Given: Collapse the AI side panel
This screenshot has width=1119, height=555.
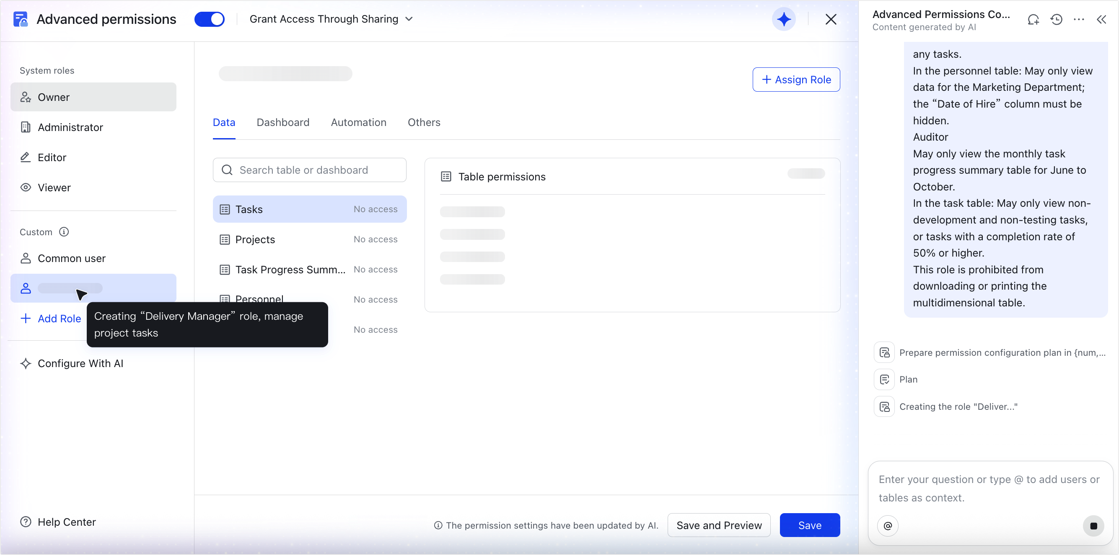Looking at the screenshot, I should point(1102,20).
